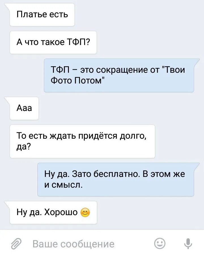Screen dimensions: 204x257
Task: Select the Ну да. Зато бесплатно message
Action: (116, 180)
